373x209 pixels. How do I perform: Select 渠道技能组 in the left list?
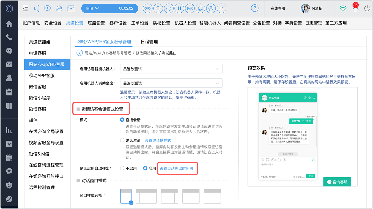(40, 42)
